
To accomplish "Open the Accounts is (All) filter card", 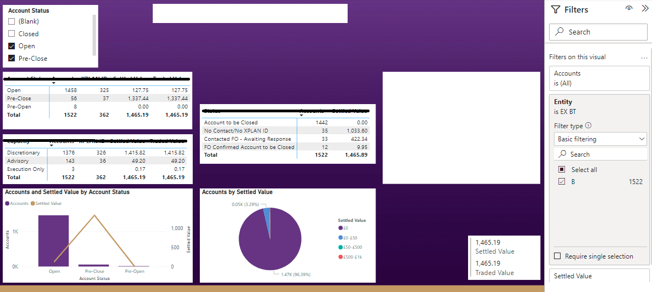I will [599, 78].
